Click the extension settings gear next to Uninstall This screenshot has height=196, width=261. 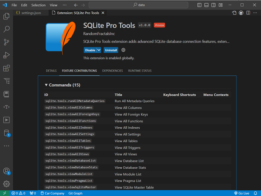123,50
